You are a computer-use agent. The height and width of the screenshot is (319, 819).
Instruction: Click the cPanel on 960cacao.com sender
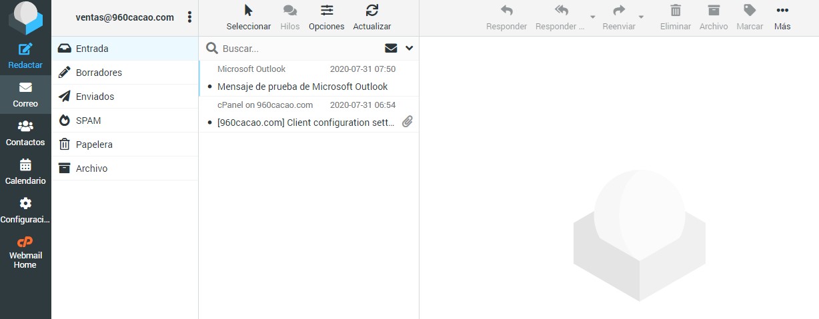click(x=265, y=105)
